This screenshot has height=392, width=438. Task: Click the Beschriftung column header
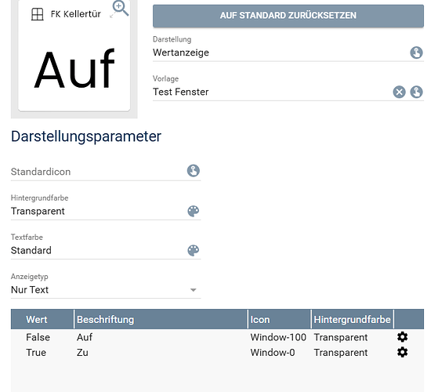pyautogui.click(x=161, y=319)
